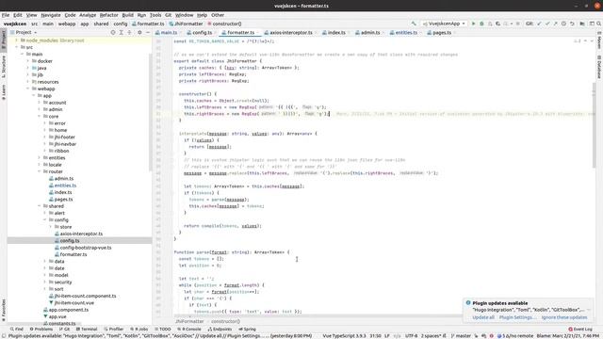Switch to the main.ts tab

(x=167, y=33)
